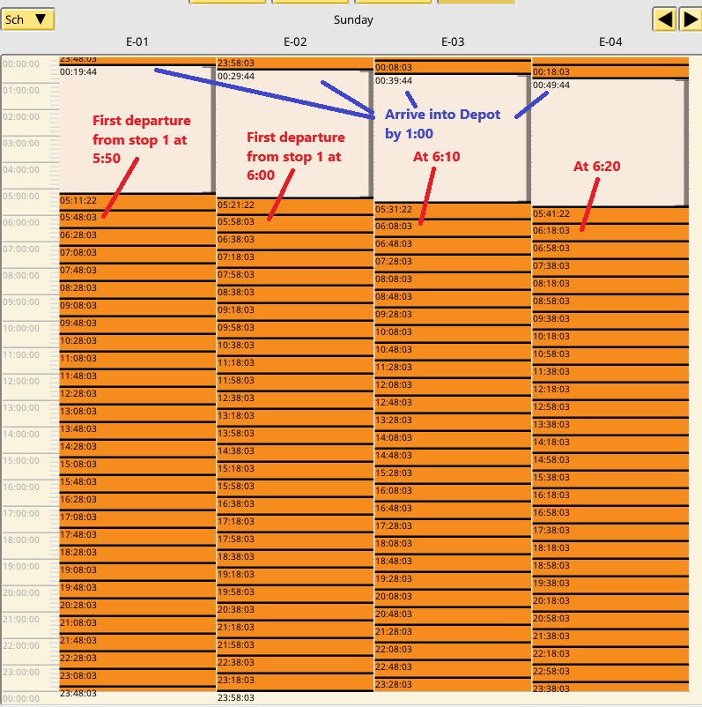
Task: Select E-02 trip starting 21:58:03
Action: point(295,647)
